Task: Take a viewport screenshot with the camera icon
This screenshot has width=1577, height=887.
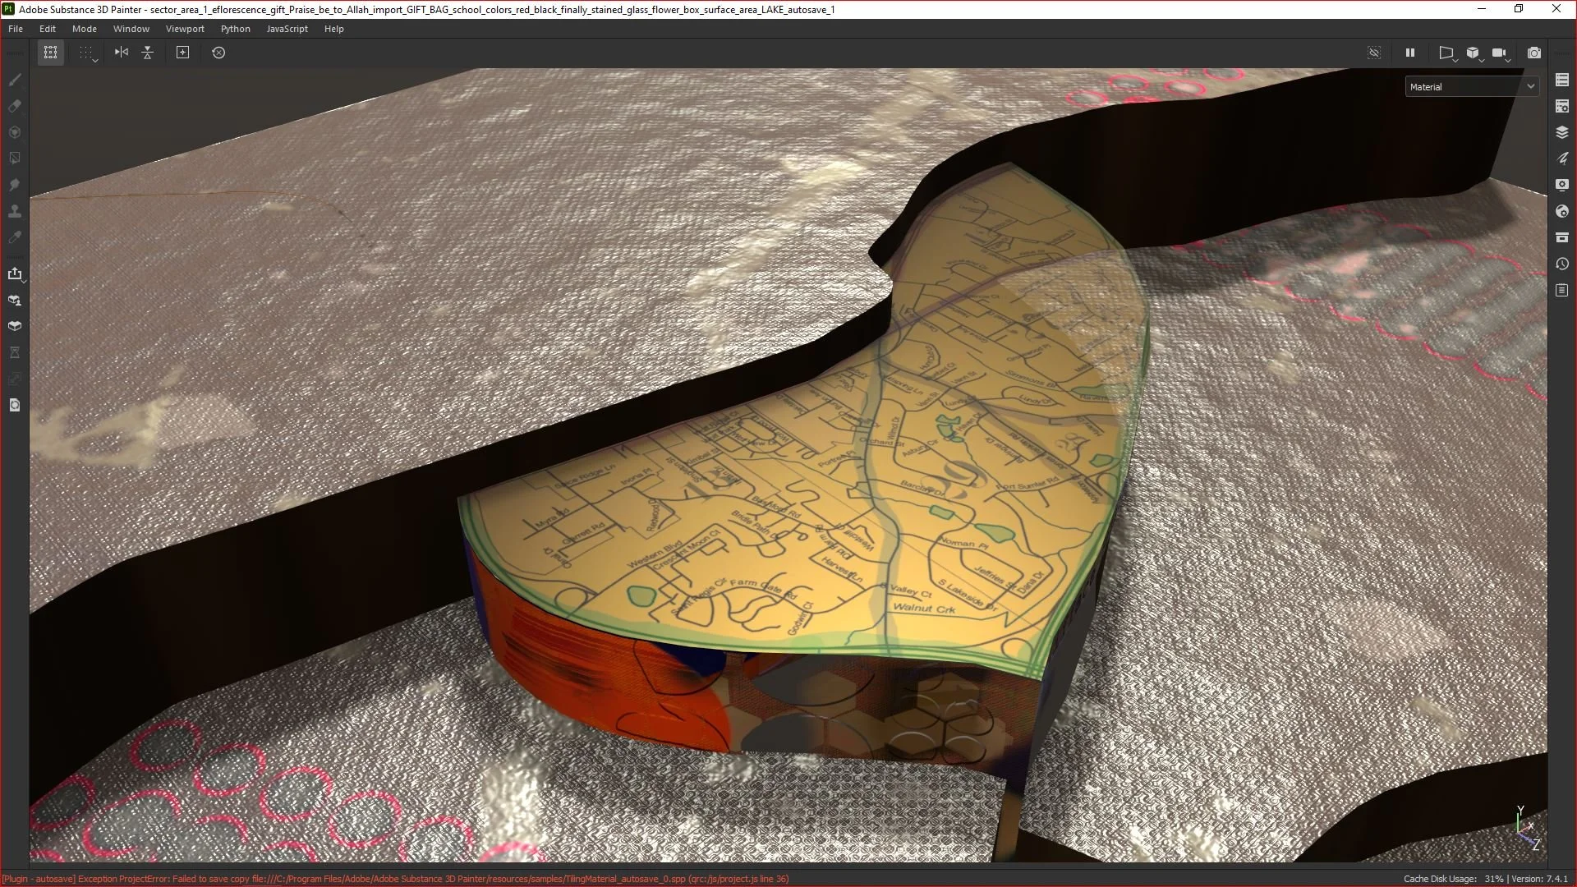Action: (x=1533, y=53)
